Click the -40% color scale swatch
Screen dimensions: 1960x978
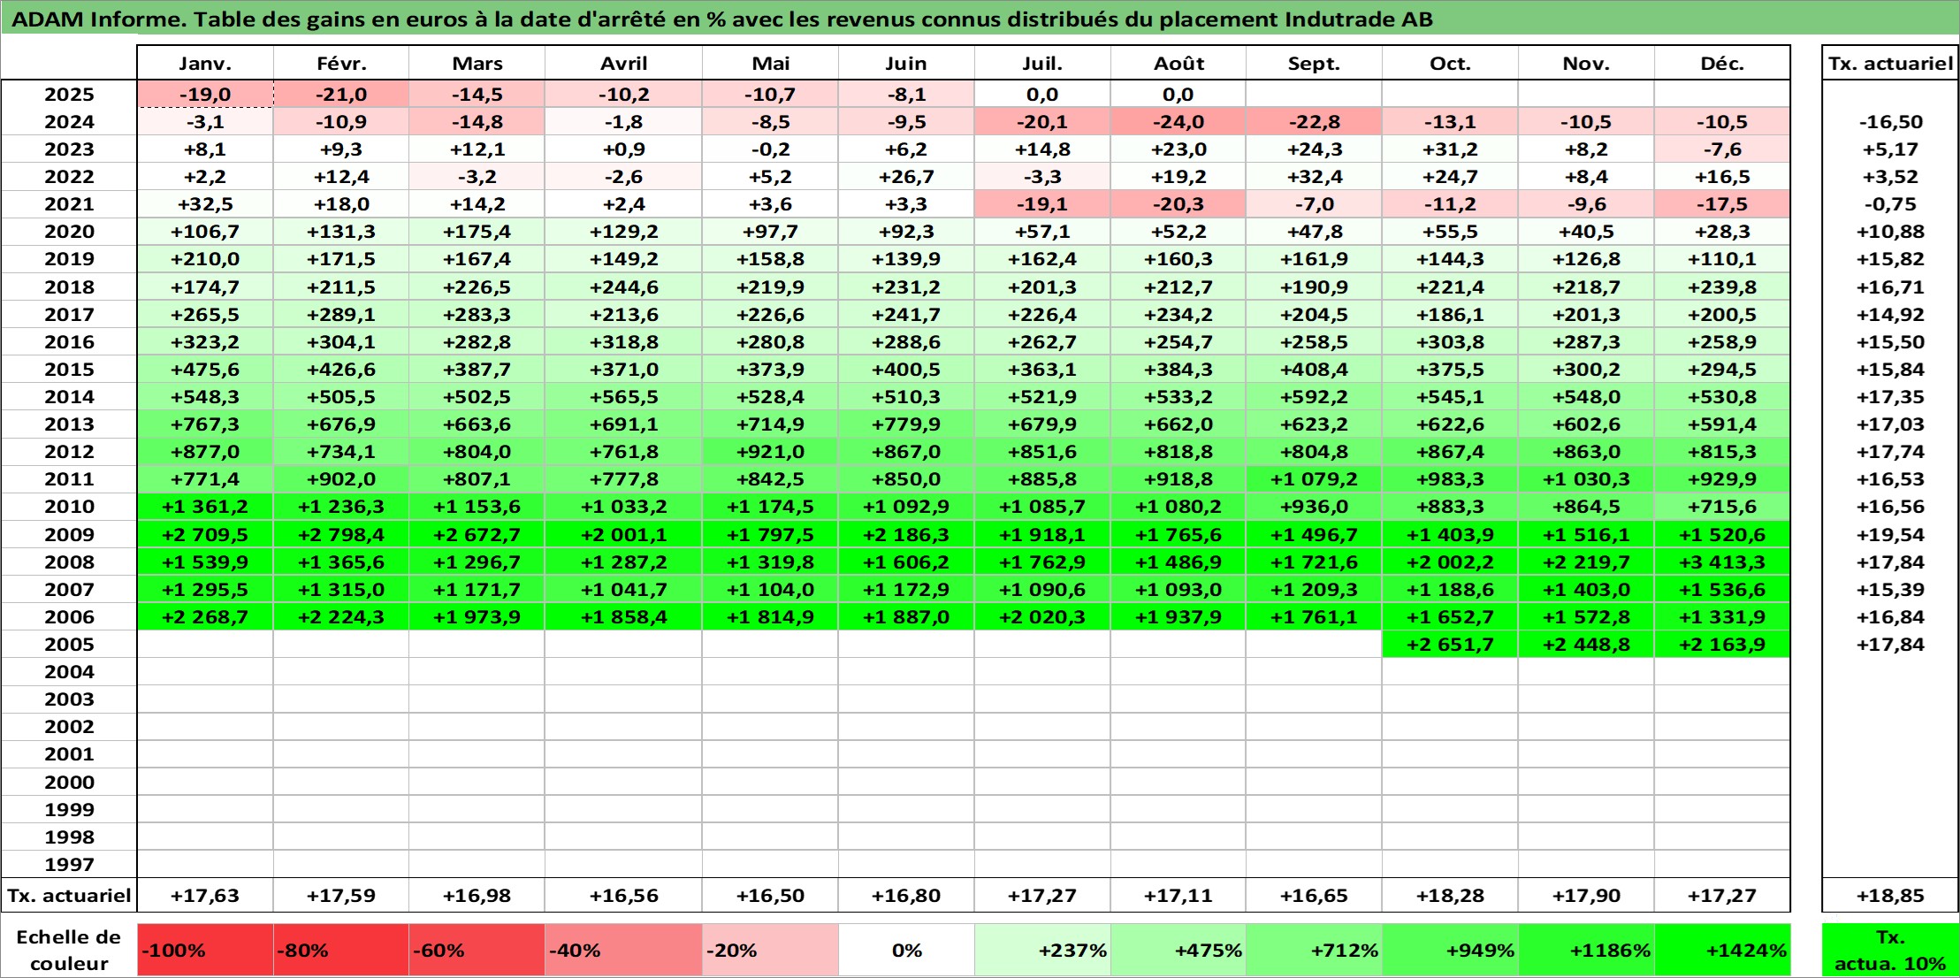pos(624,951)
